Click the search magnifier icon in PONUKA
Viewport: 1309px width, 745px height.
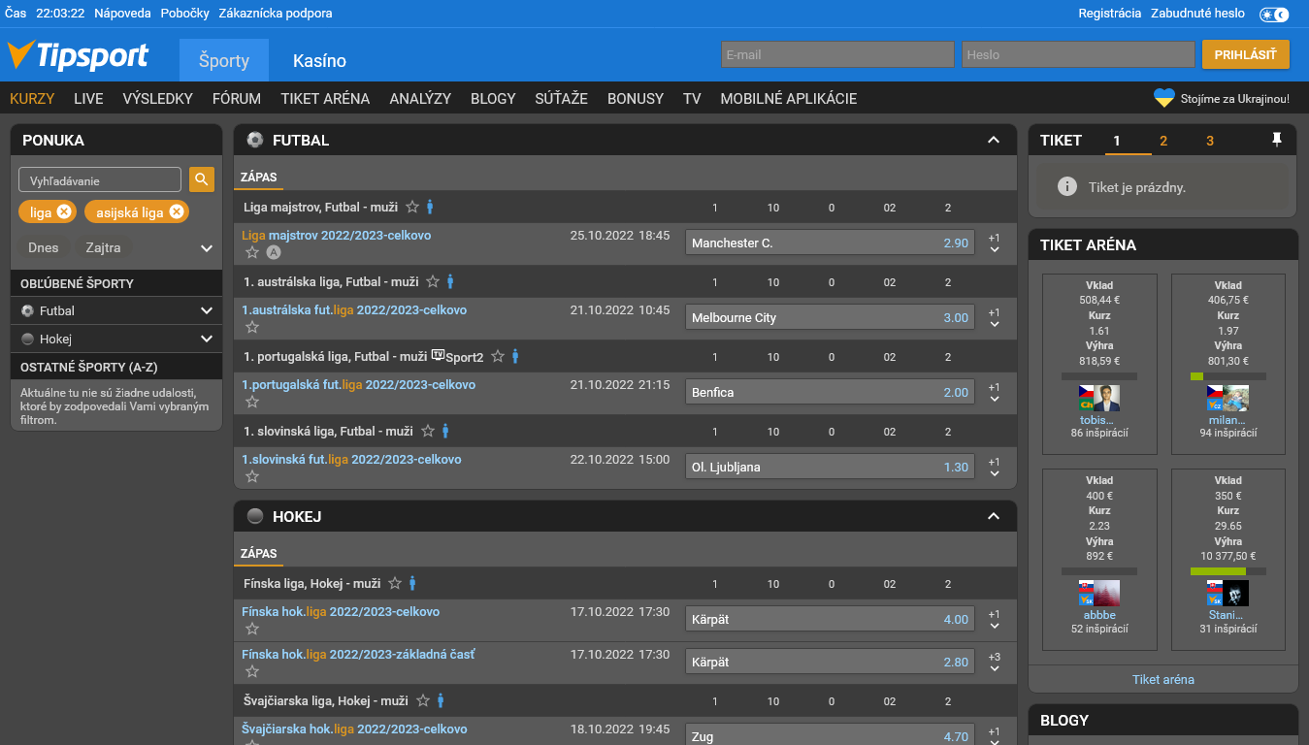point(201,179)
